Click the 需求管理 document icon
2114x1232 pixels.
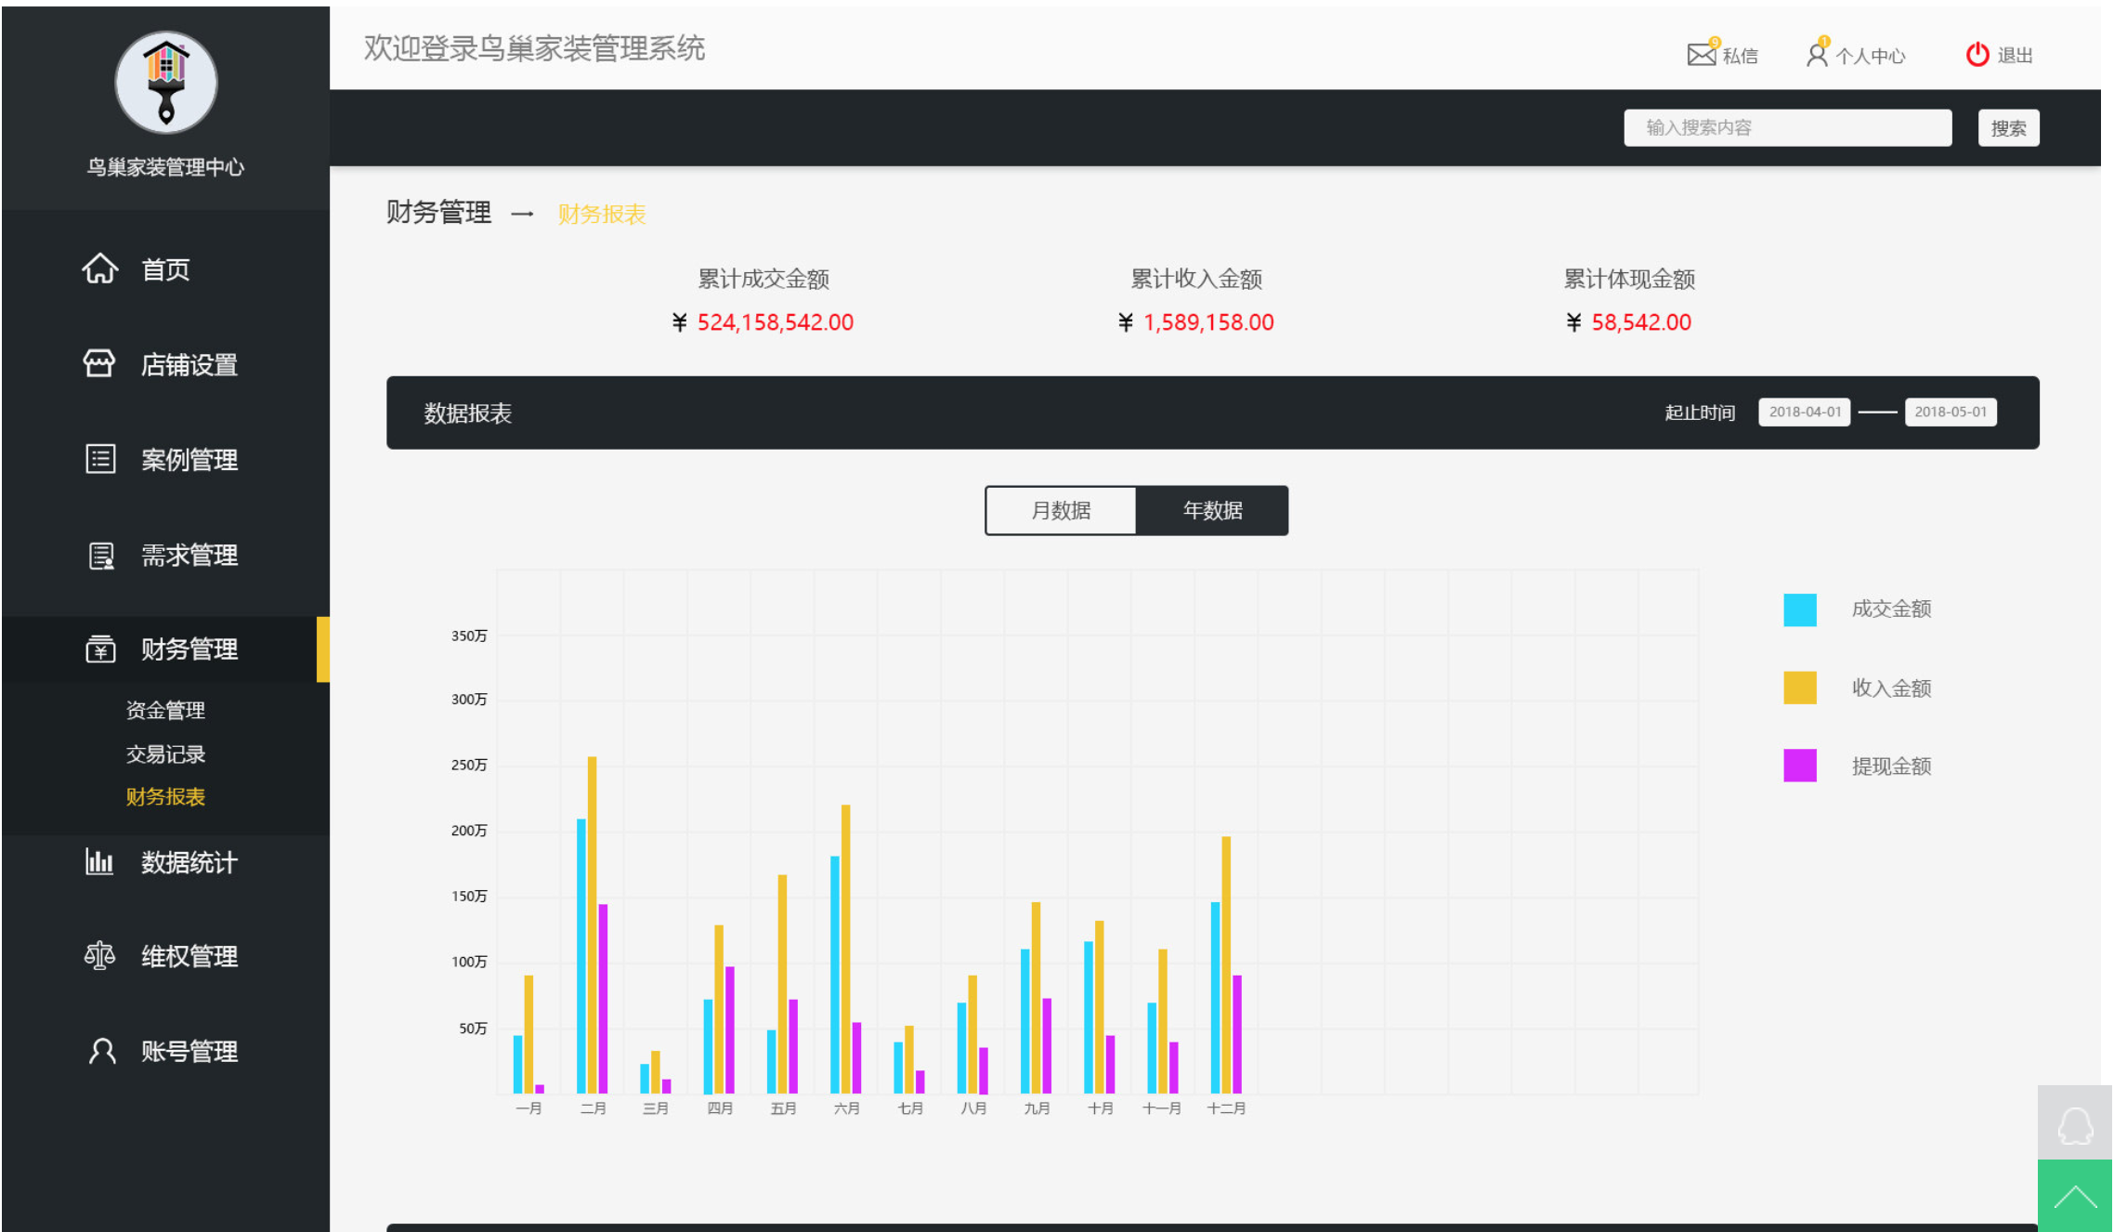(101, 556)
